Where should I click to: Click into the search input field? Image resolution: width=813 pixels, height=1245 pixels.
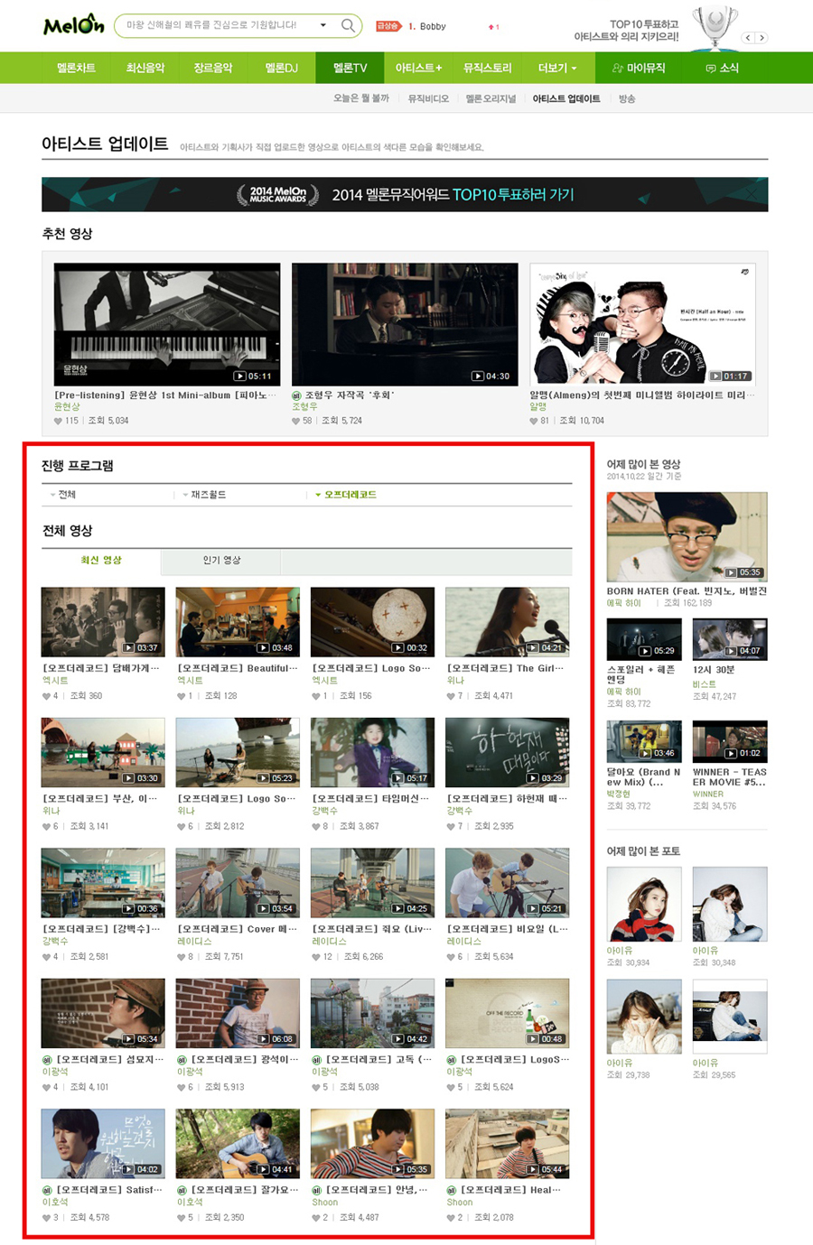[217, 25]
